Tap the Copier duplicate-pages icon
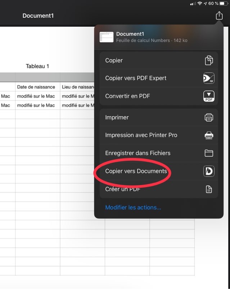This screenshot has height=289, width=230. pyautogui.click(x=209, y=61)
